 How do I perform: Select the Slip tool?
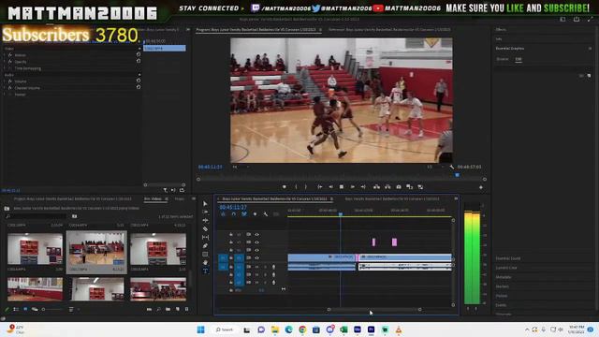[205, 237]
